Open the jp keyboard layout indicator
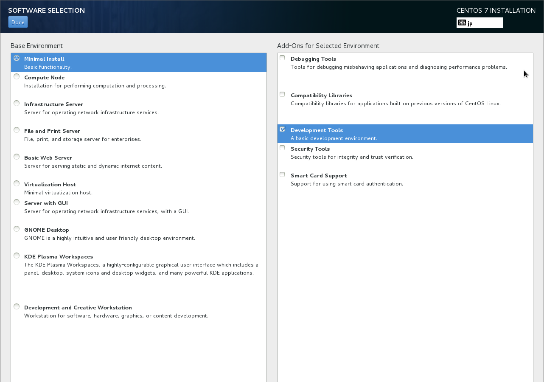 coord(480,23)
